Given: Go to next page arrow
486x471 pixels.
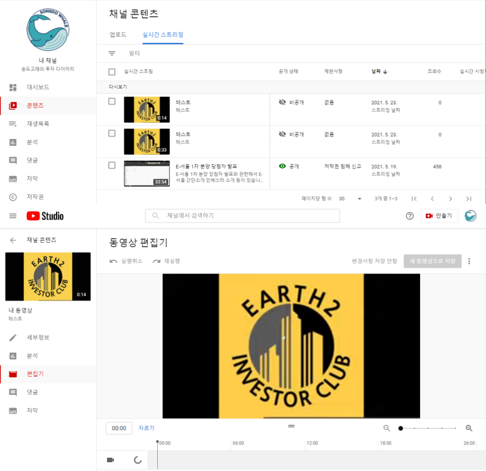Looking at the screenshot, I should (451, 199).
